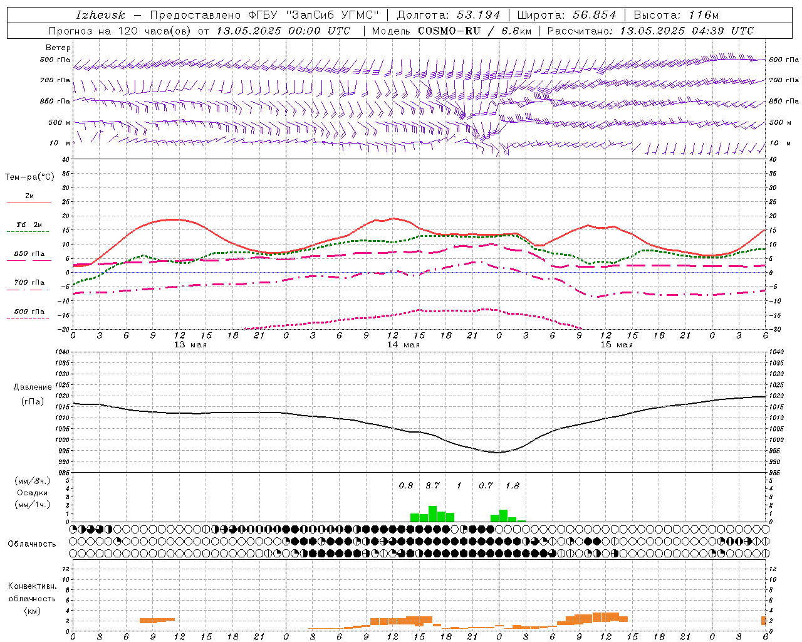Viewport: 802px width, 642px height.
Task: Select the 15 мая date label
Action: click(617, 345)
